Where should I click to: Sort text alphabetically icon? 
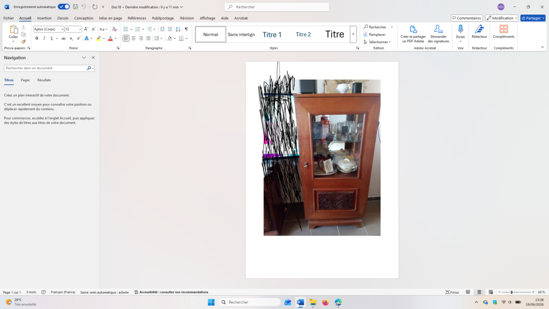tap(178, 29)
